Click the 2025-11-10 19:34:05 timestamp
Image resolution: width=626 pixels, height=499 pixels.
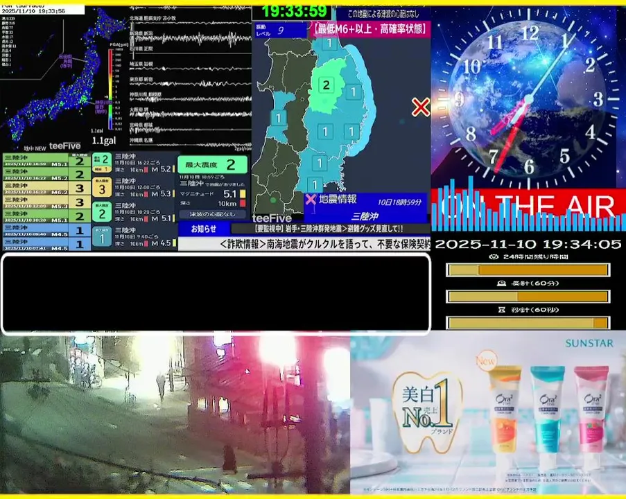pos(528,244)
